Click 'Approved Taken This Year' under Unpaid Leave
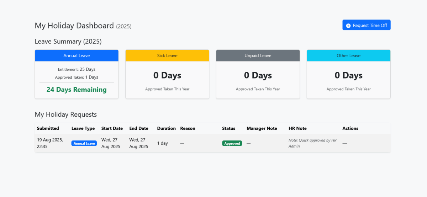Viewport: 427px width, 197px height. coord(258,89)
